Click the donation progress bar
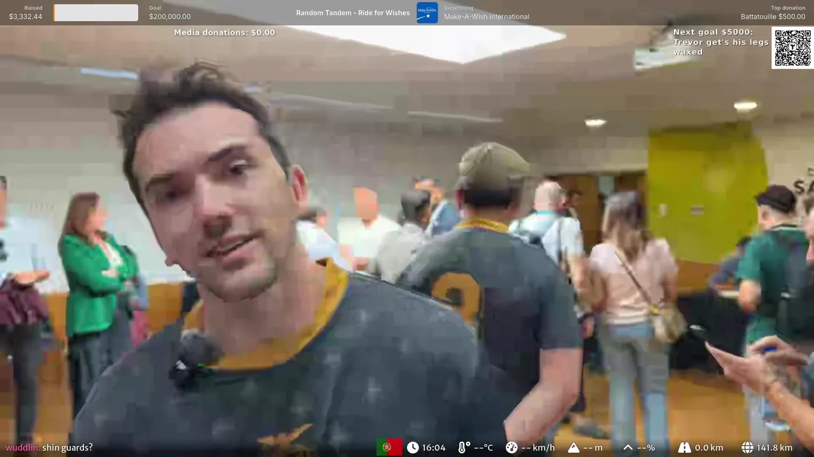 pos(96,13)
